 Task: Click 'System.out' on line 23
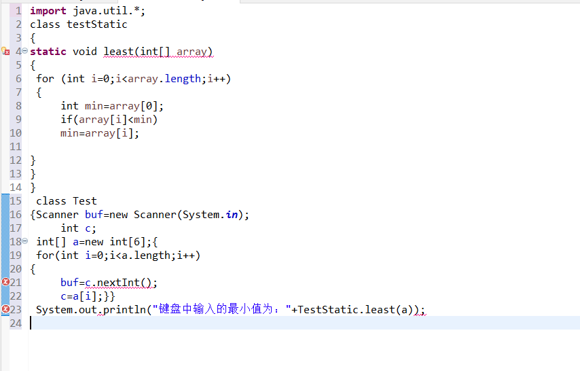pyautogui.click(x=67, y=310)
